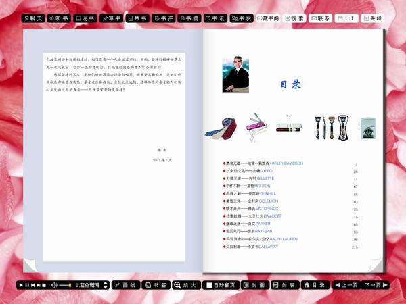The width and height of the screenshot is (406, 304).
Task: Open the 书讯 book news button
Action: [215, 18]
